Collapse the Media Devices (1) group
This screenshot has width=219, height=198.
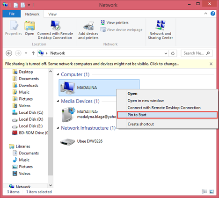tap(58, 101)
